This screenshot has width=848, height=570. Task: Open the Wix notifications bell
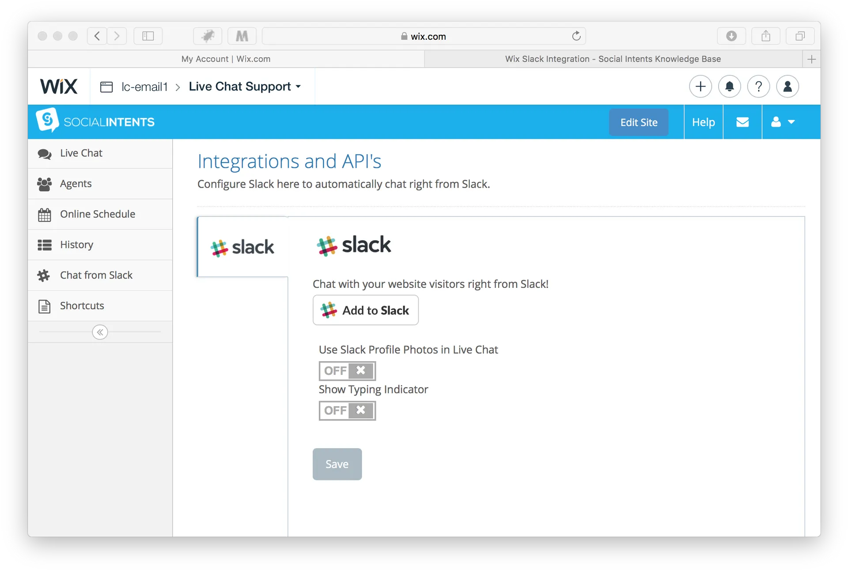click(x=729, y=87)
